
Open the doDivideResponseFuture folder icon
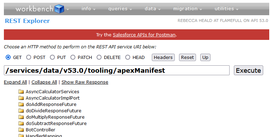coord(21,111)
